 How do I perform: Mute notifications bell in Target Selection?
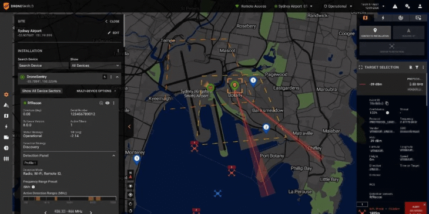click(x=410, y=67)
